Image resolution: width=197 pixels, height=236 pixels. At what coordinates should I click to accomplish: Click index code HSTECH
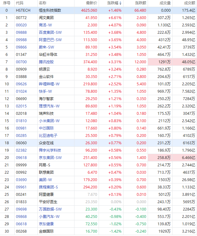point(23,10)
